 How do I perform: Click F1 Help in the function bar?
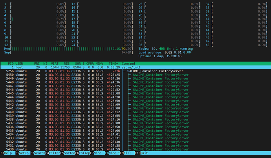(x=8, y=153)
